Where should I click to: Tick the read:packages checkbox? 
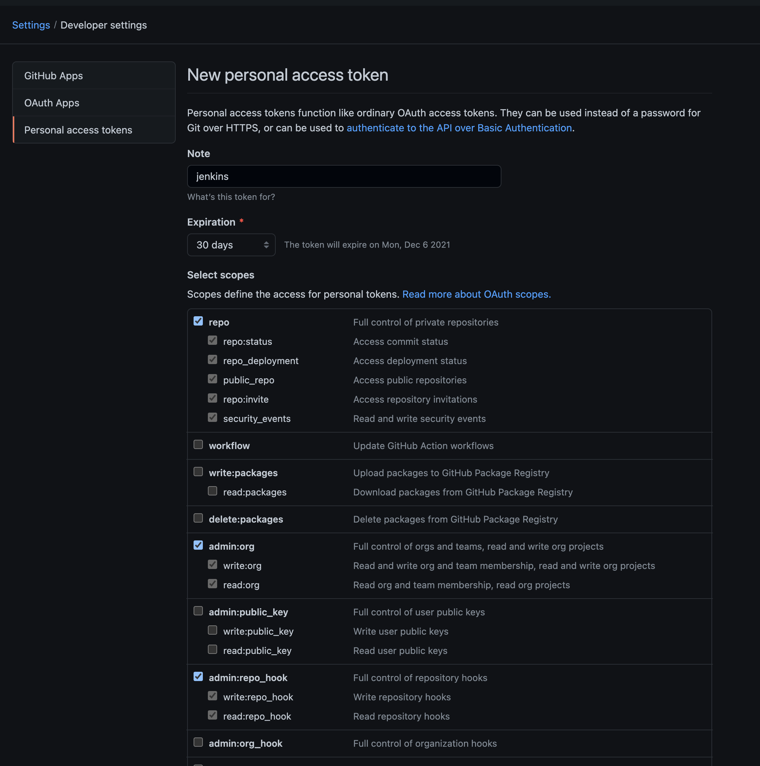212,491
